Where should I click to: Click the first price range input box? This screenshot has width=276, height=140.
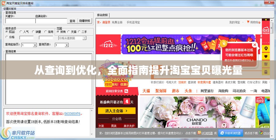(26, 38)
